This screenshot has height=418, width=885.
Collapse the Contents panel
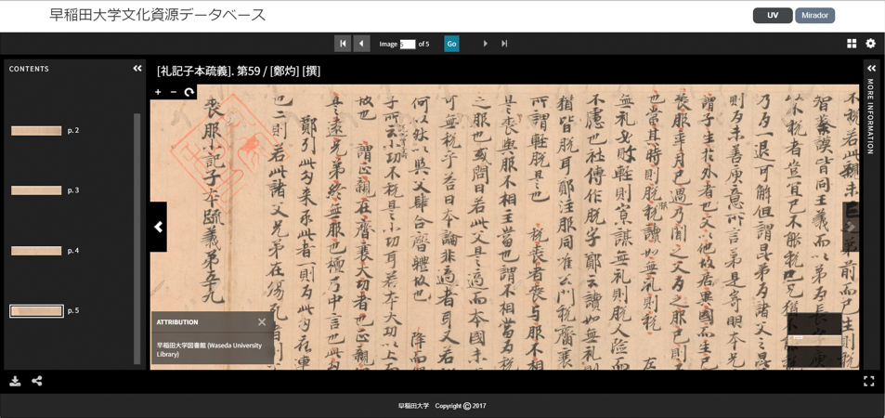pyautogui.click(x=137, y=69)
